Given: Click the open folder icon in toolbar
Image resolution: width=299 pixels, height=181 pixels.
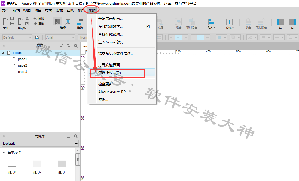Looking at the screenshot, I should 12,24.
